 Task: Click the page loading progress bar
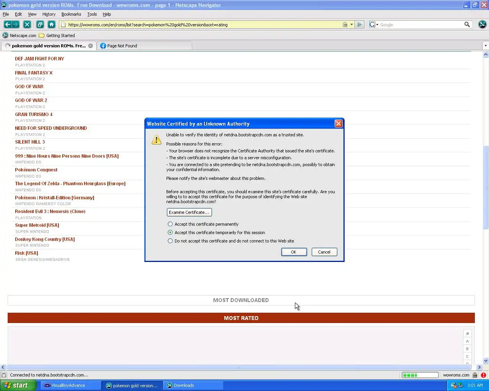(x=420, y=375)
